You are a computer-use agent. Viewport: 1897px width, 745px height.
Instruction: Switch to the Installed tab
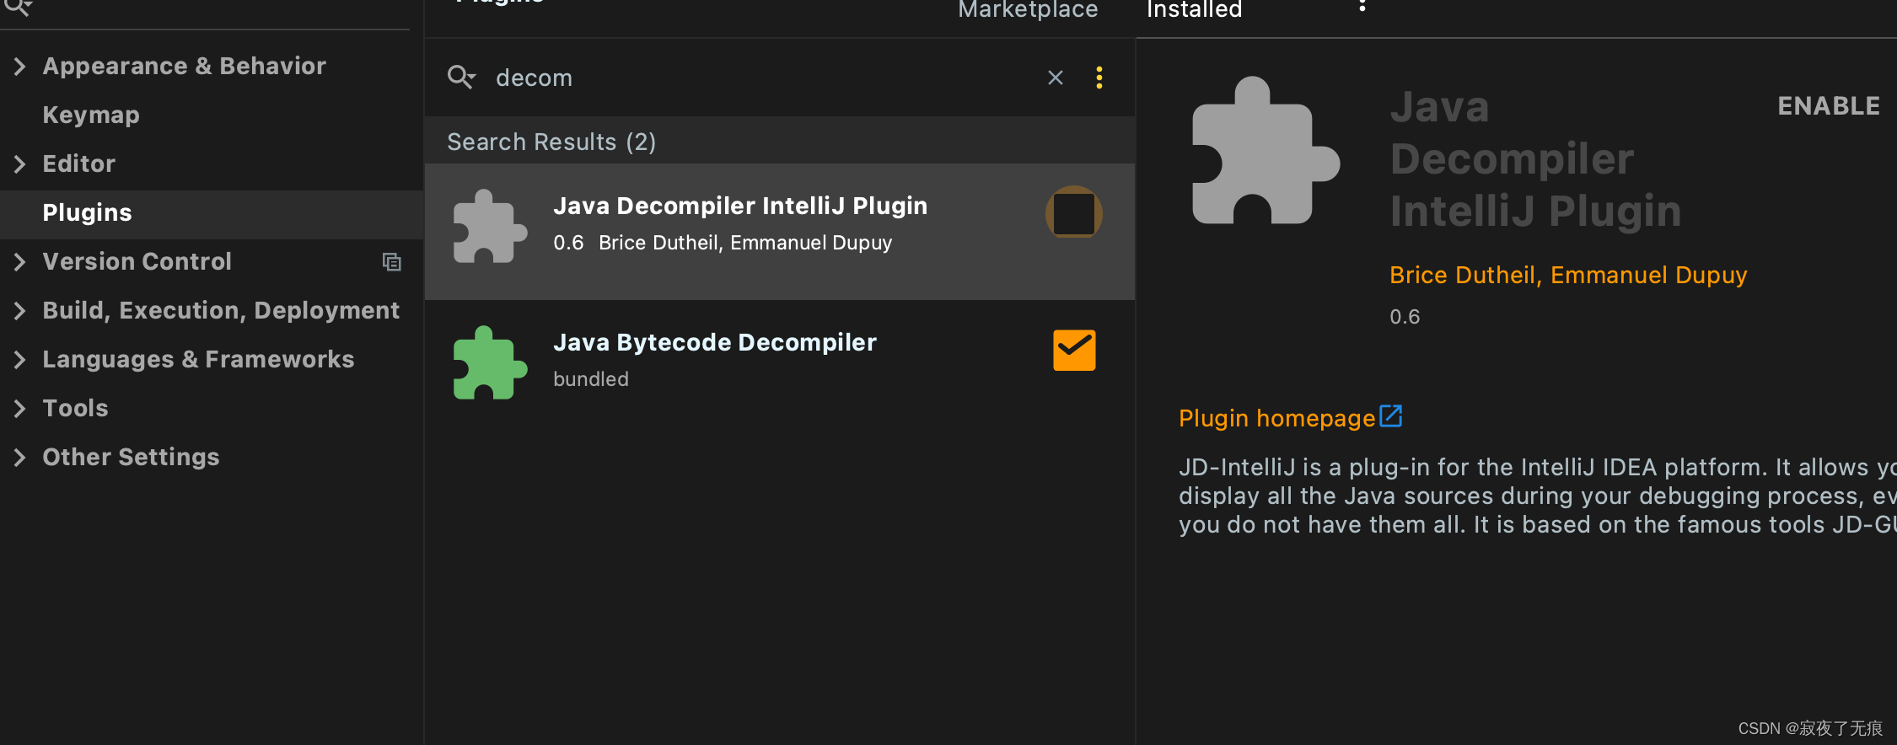coord(1194,9)
